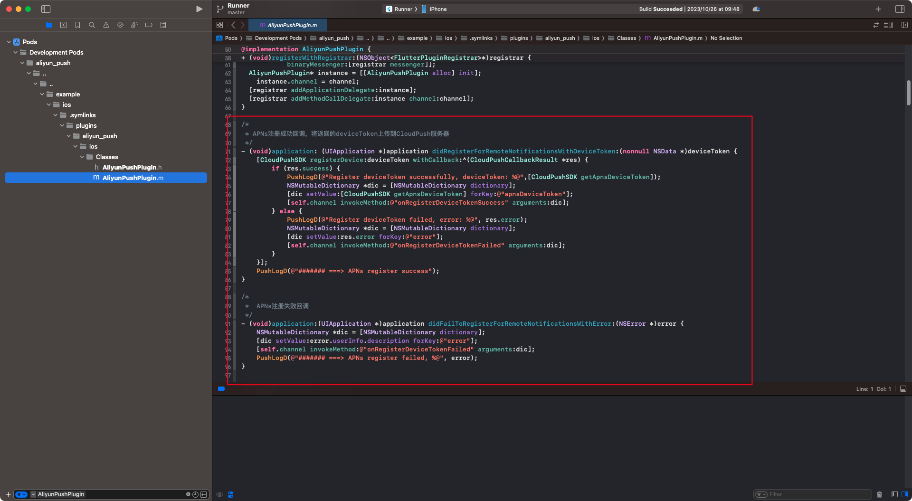Go back in editor history
This screenshot has height=501, width=912.
click(233, 25)
